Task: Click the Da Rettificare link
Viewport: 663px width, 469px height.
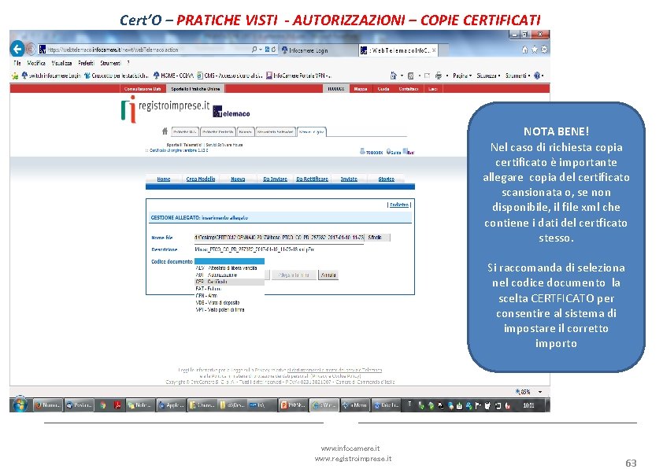Action: (x=313, y=179)
